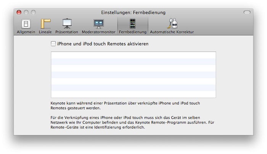Viewport: 267px width, 154px height.
Task: Close the Einstellungen window with red button
Action: pos(19,13)
